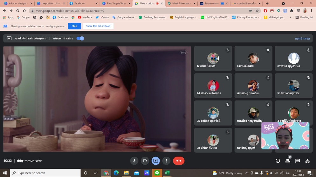This screenshot has width=316, height=177.
Task: Select participant tile จิรพงศ์ ดิสระ
Action: click(x=253, y=58)
